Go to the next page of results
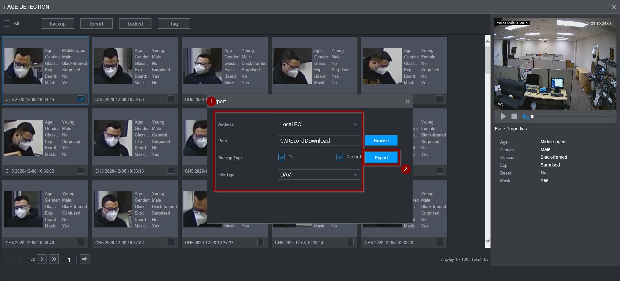The image size is (620, 281). [x=42, y=259]
